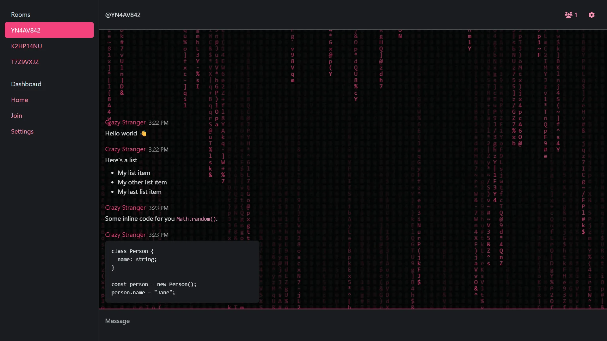The image size is (607, 341).
Task: Open the room settings gear icon
Action: pyautogui.click(x=592, y=15)
